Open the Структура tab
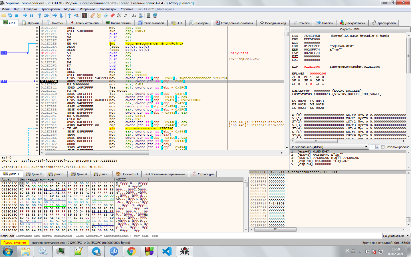 click(x=203, y=174)
